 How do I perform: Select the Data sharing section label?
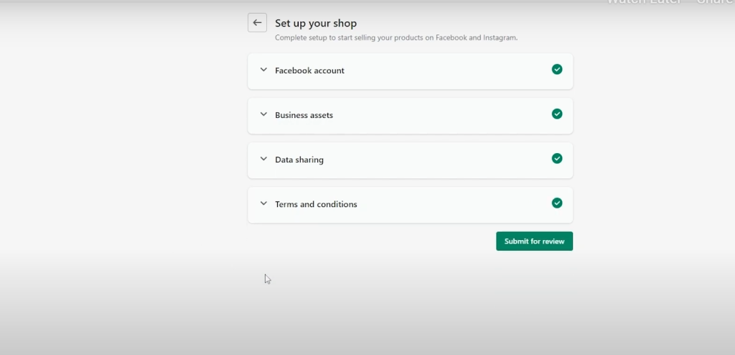(299, 160)
